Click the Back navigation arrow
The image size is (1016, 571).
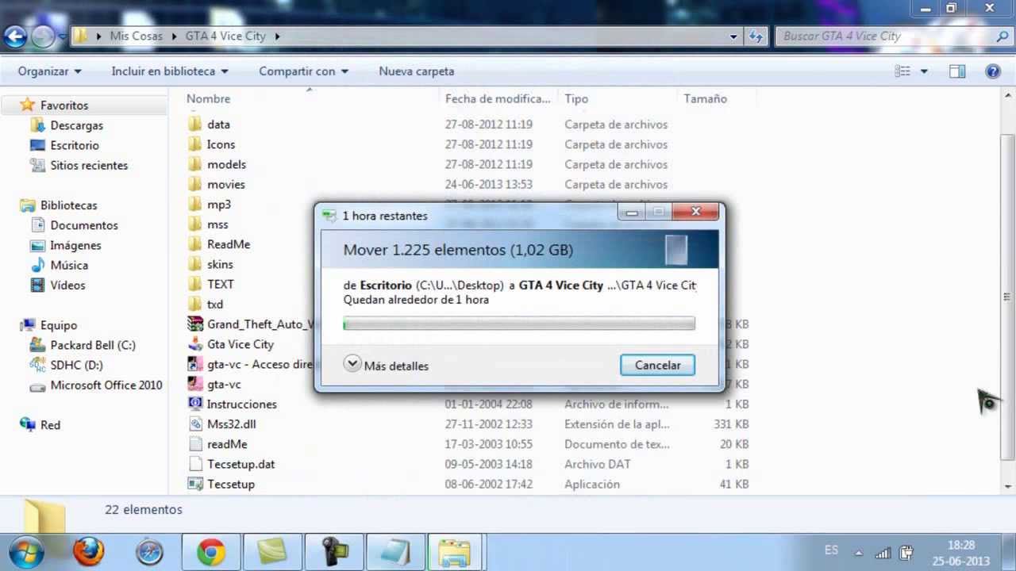(x=15, y=36)
